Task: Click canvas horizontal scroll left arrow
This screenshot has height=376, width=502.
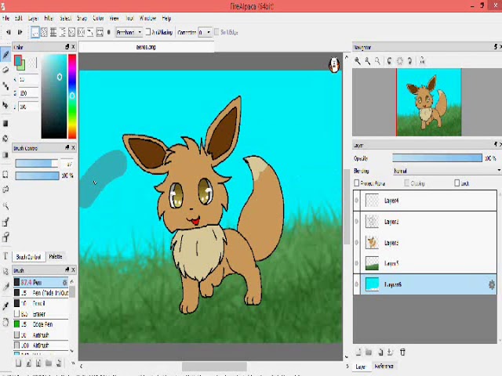Action: [x=82, y=366]
